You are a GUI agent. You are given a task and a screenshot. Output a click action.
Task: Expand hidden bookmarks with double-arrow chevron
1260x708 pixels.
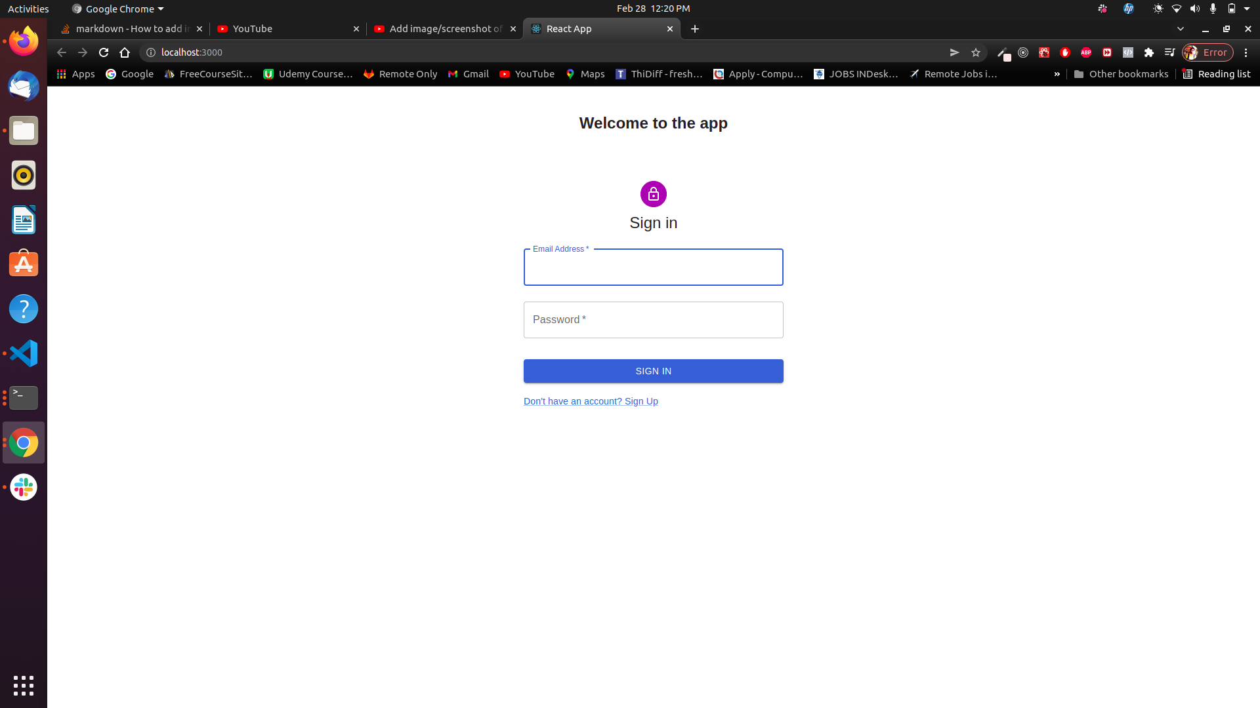tap(1057, 74)
